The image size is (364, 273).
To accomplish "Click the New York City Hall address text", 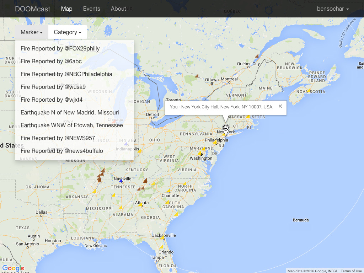I will [x=221, y=107].
